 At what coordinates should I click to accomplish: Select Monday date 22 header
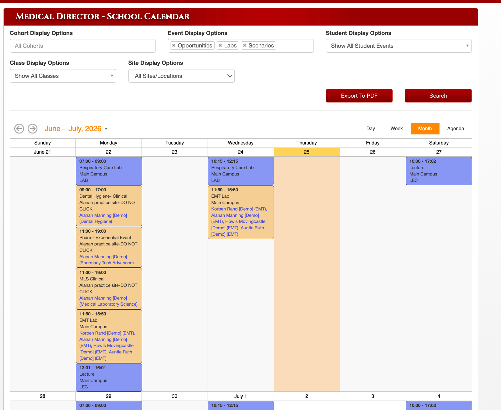pos(109,152)
